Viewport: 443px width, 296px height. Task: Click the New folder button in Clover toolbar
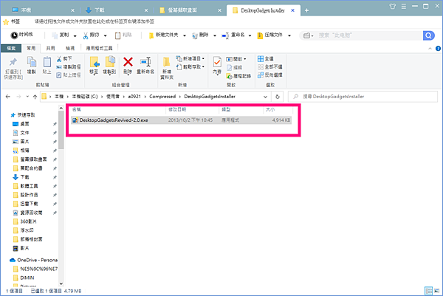(x=163, y=35)
